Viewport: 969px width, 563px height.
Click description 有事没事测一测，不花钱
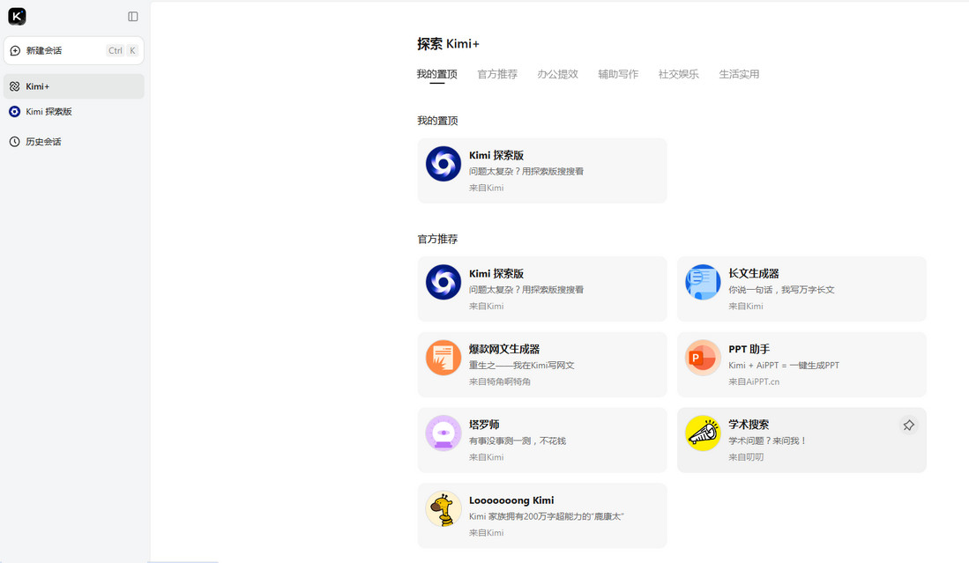pos(518,441)
